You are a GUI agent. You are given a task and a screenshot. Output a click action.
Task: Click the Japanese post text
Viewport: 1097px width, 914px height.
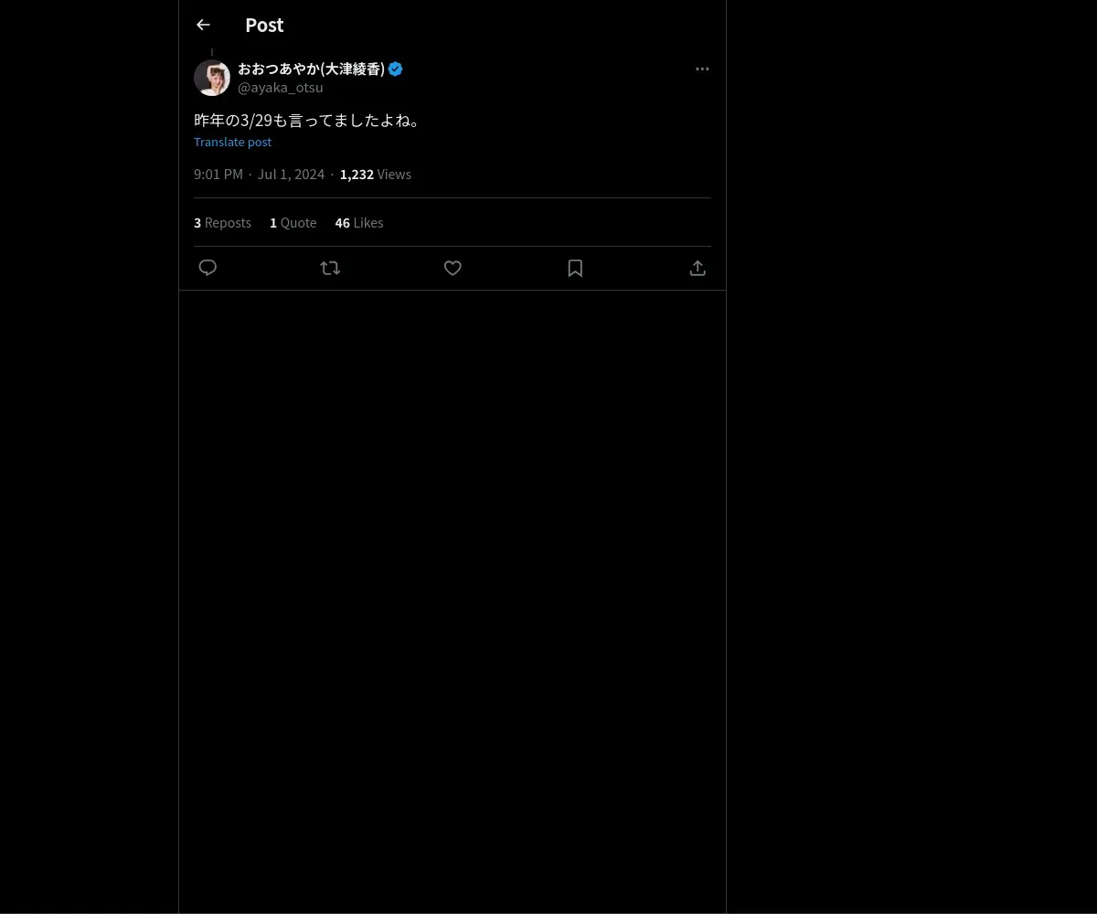(308, 120)
